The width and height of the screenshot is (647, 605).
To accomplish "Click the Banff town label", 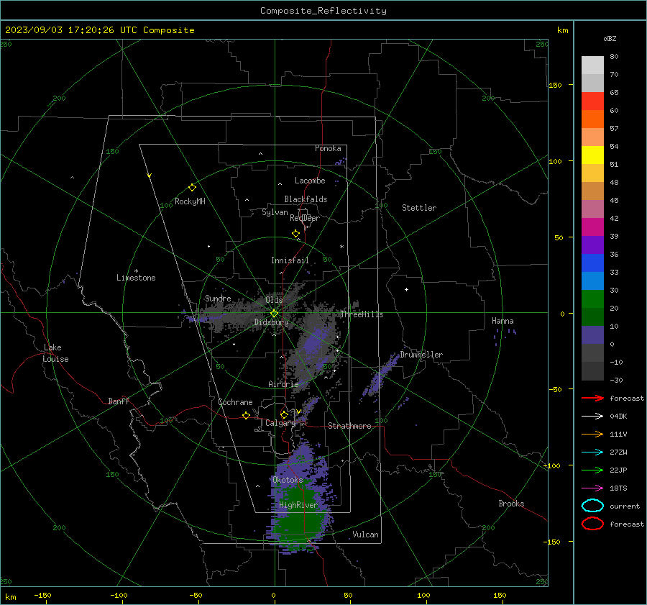I will coord(119,401).
